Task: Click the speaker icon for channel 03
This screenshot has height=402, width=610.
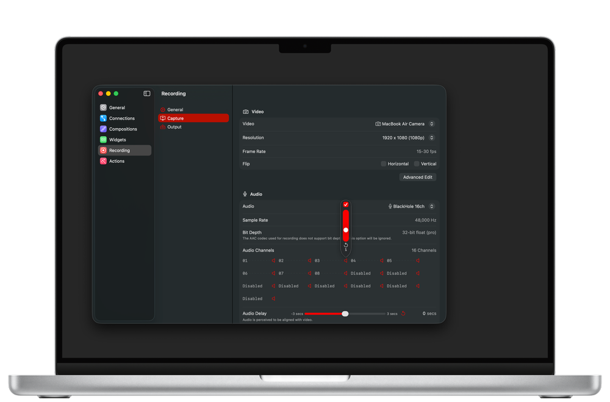Action: coord(345,260)
